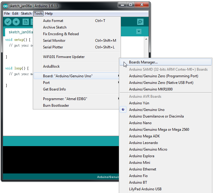Select LilyPad Arduino USB board
The image size is (216, 193).
(x=166, y=189)
